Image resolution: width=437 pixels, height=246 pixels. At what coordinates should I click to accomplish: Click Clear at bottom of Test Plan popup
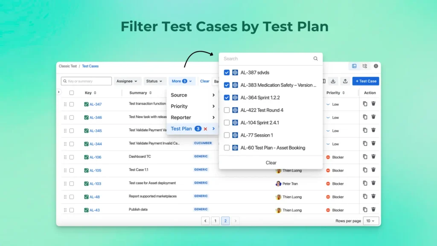271,163
